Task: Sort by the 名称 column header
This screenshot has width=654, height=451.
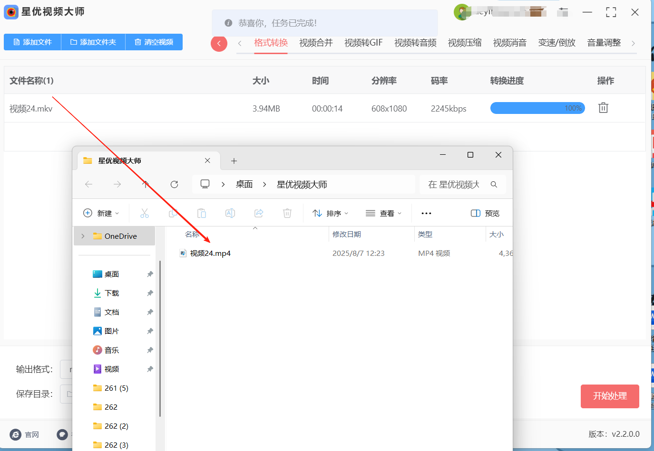Action: [193, 234]
